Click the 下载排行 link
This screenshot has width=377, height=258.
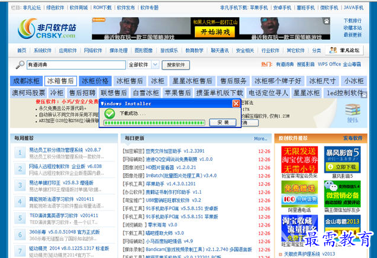[353, 21]
